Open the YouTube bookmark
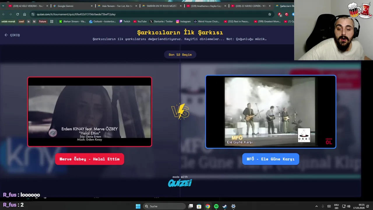This screenshot has width=373, height=210. click(x=140, y=21)
